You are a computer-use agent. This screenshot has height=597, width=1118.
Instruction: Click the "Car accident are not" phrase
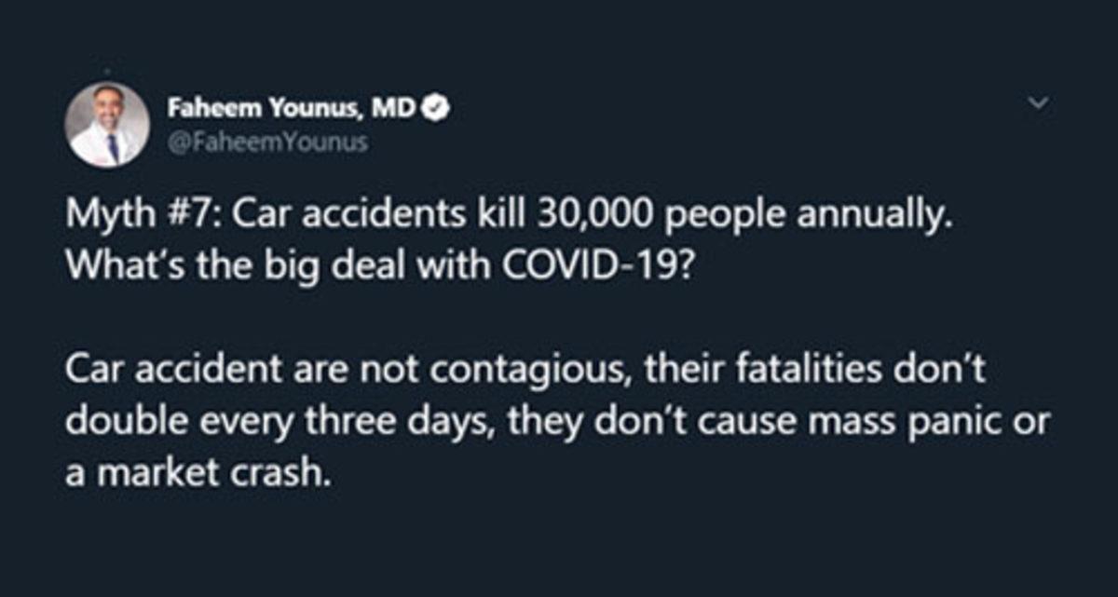211,374
